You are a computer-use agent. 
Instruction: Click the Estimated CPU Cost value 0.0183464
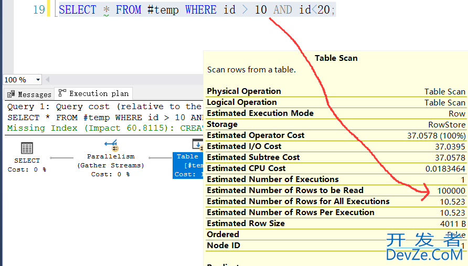pyautogui.click(x=445, y=168)
